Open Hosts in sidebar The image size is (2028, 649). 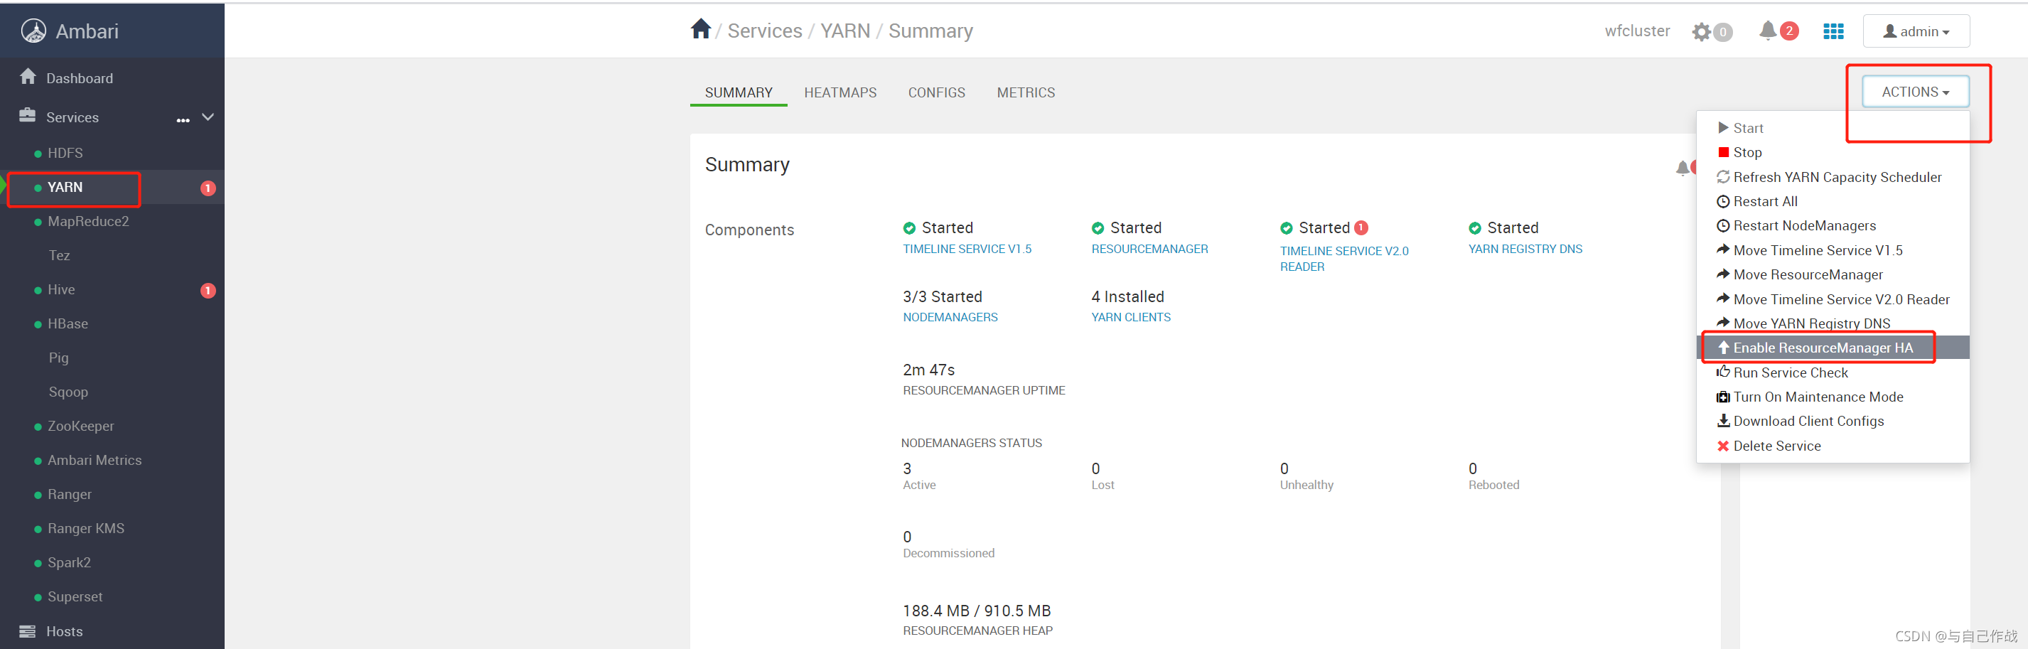coord(65,631)
